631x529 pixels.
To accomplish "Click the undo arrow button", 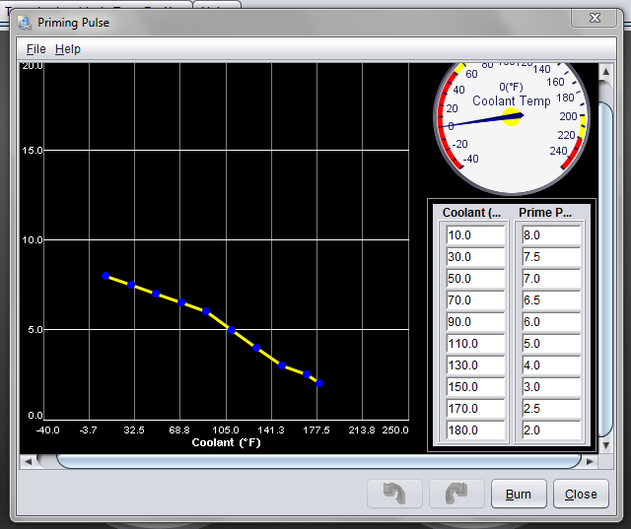I will click(x=394, y=495).
